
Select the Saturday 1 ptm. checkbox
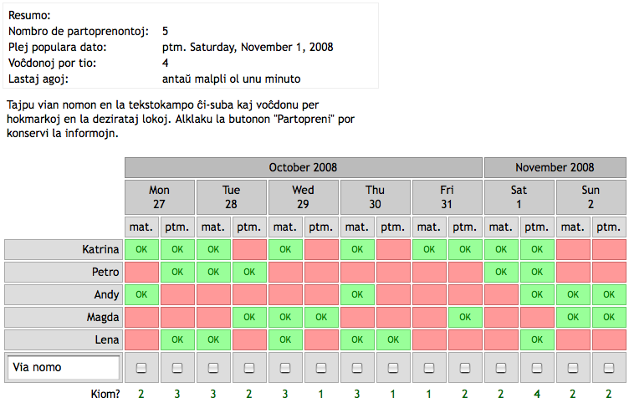[537, 368]
